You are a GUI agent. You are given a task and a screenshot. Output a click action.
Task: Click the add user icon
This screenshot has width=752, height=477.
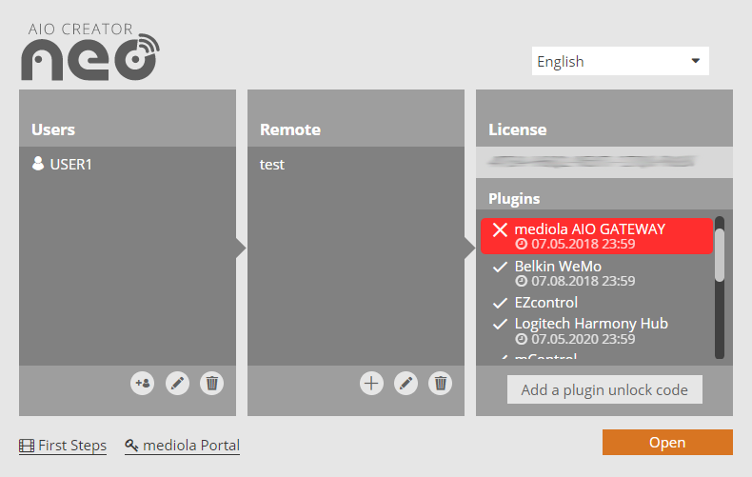pyautogui.click(x=143, y=383)
